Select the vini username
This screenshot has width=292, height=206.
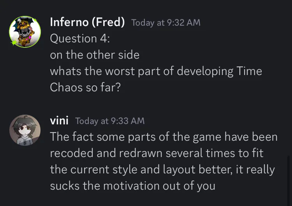click(59, 120)
